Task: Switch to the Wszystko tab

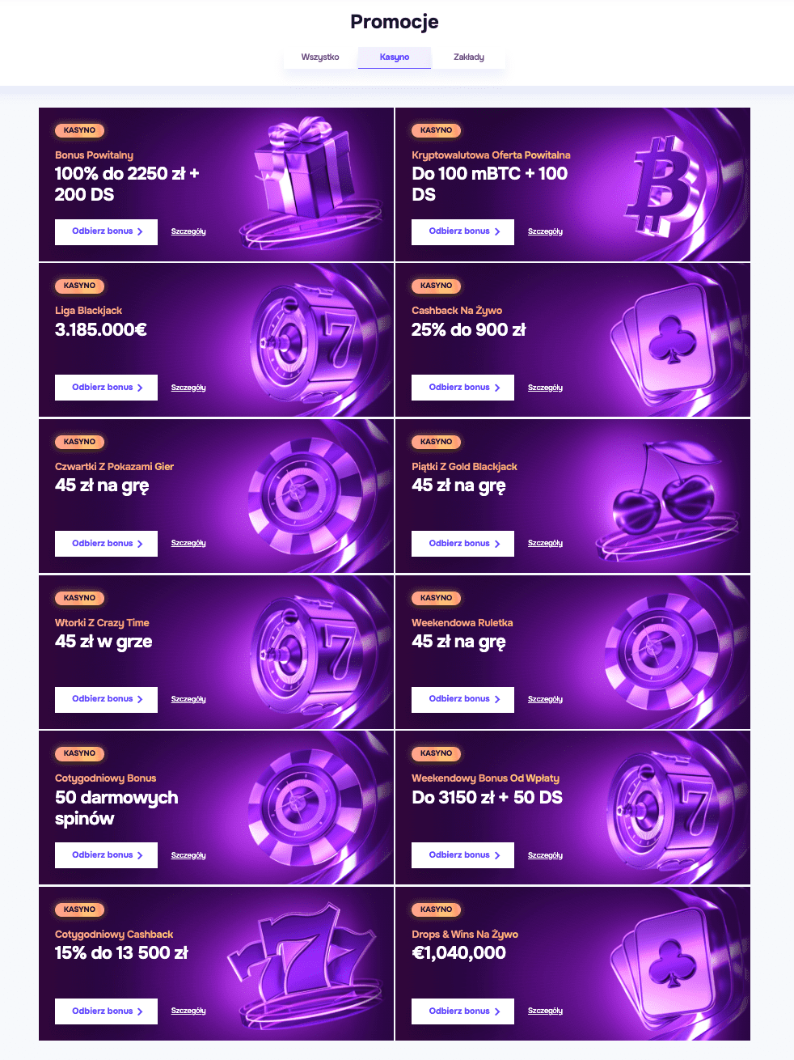Action: tap(320, 57)
